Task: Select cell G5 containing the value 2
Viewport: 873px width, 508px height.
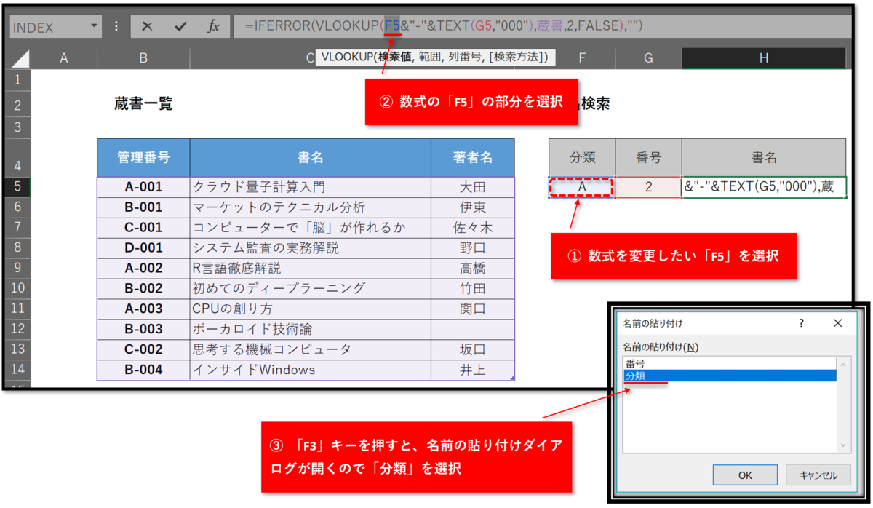Action: pyautogui.click(x=647, y=187)
